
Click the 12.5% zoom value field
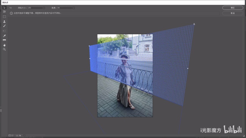click(19, 135)
